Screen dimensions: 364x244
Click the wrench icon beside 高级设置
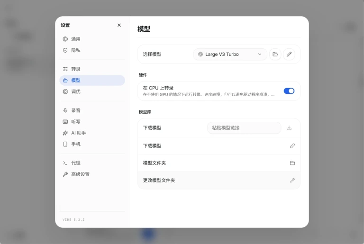tap(65, 174)
